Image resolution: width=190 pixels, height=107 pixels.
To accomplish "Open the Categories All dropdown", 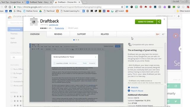I will tap(17, 57).
